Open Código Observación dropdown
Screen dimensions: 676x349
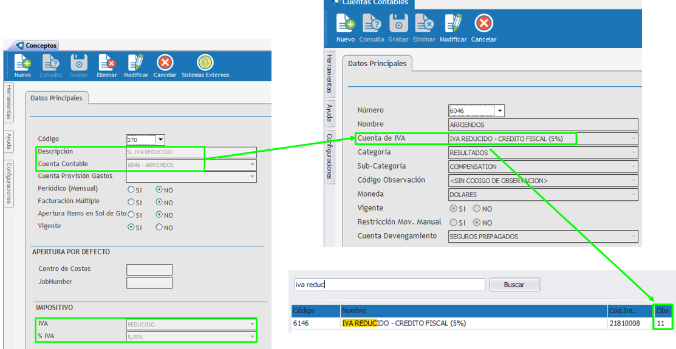tap(633, 180)
